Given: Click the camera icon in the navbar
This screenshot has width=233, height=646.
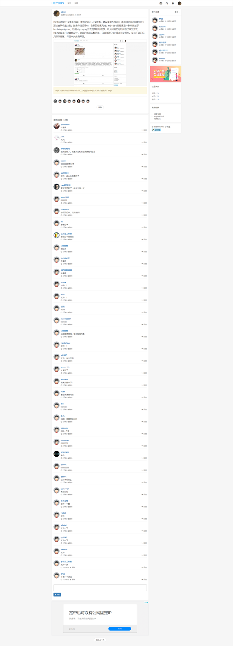Looking at the screenshot, I should pyautogui.click(x=161, y=3).
